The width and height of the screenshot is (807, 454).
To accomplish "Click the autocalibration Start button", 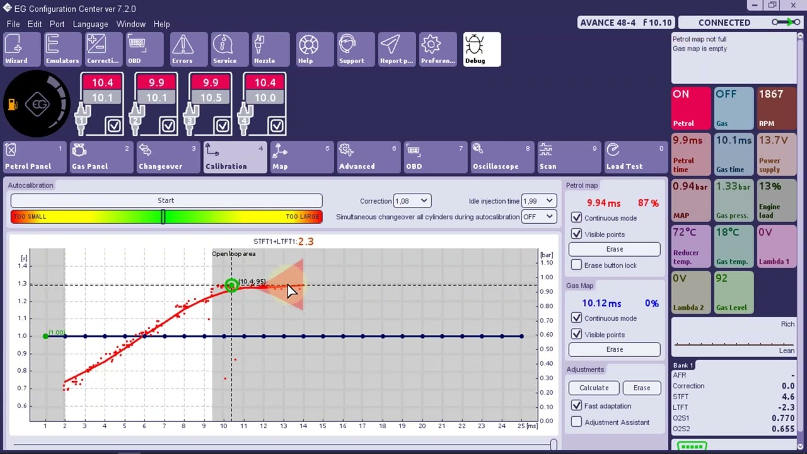I will (166, 201).
